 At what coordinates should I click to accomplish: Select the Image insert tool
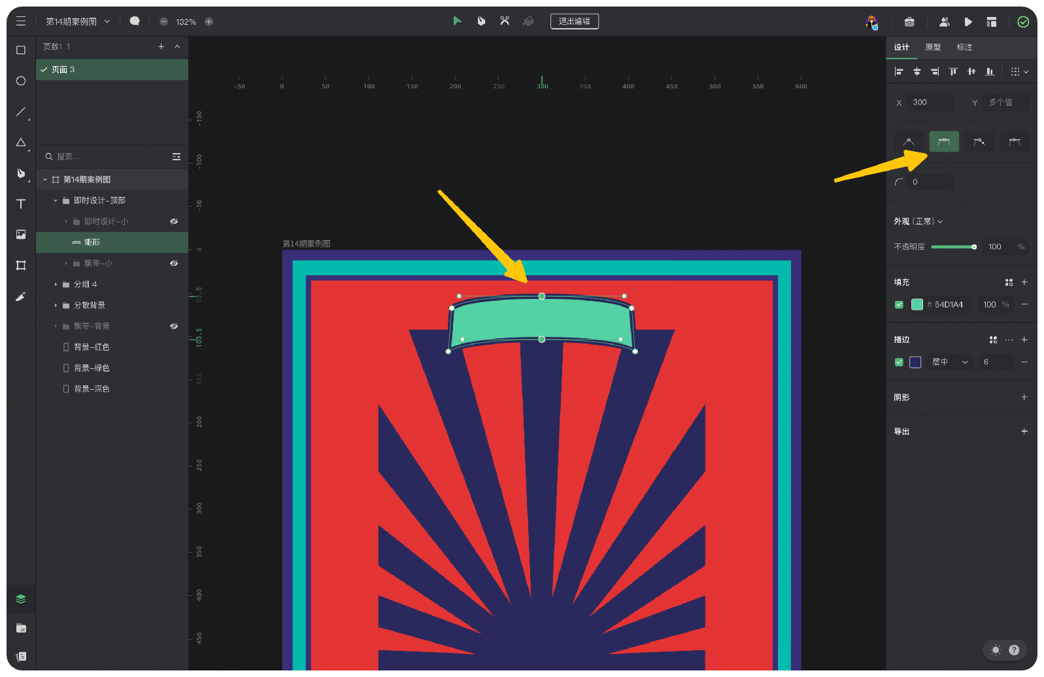click(x=21, y=235)
